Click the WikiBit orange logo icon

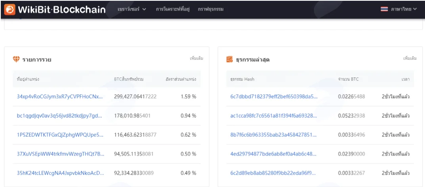tap(10, 9)
